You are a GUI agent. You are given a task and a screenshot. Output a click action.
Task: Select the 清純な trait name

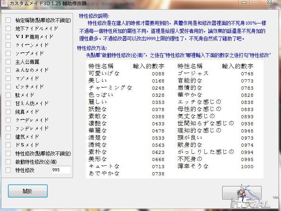(97, 145)
